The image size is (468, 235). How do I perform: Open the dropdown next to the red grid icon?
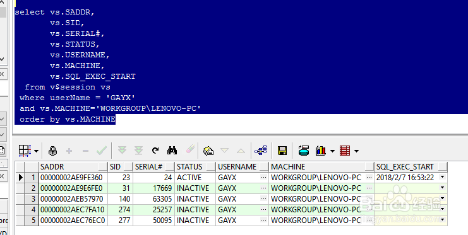pyautogui.click(x=356, y=151)
